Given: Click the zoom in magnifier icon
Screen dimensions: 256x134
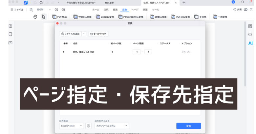Looking at the screenshot, I should tap(63, 10).
